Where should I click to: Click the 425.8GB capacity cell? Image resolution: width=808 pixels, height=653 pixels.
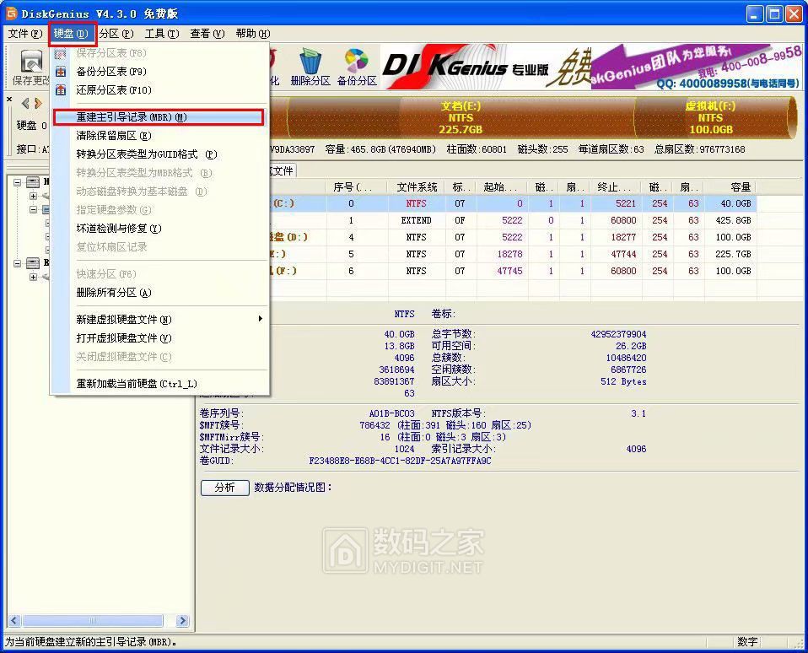tap(733, 220)
